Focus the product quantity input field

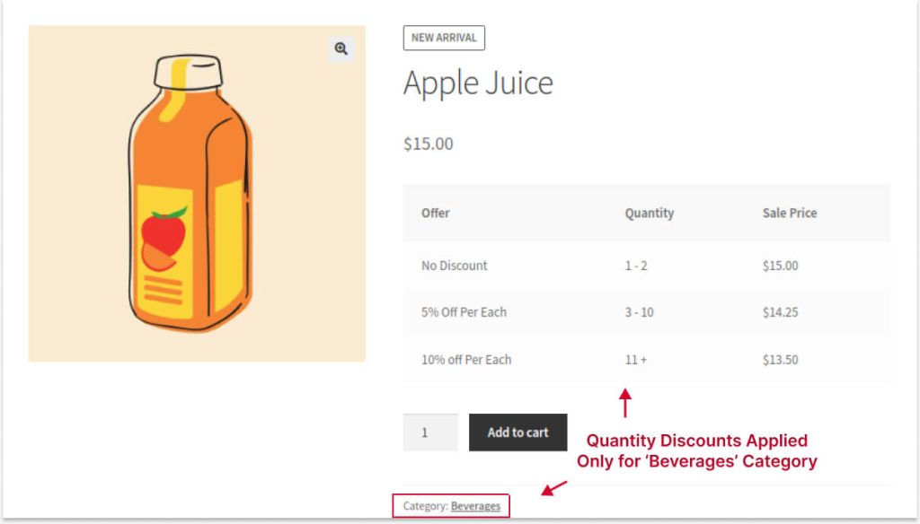(x=430, y=432)
